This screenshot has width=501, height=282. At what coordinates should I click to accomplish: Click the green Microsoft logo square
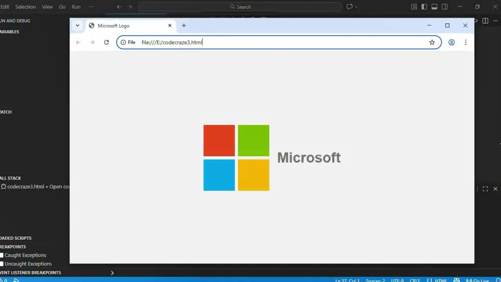(254, 141)
